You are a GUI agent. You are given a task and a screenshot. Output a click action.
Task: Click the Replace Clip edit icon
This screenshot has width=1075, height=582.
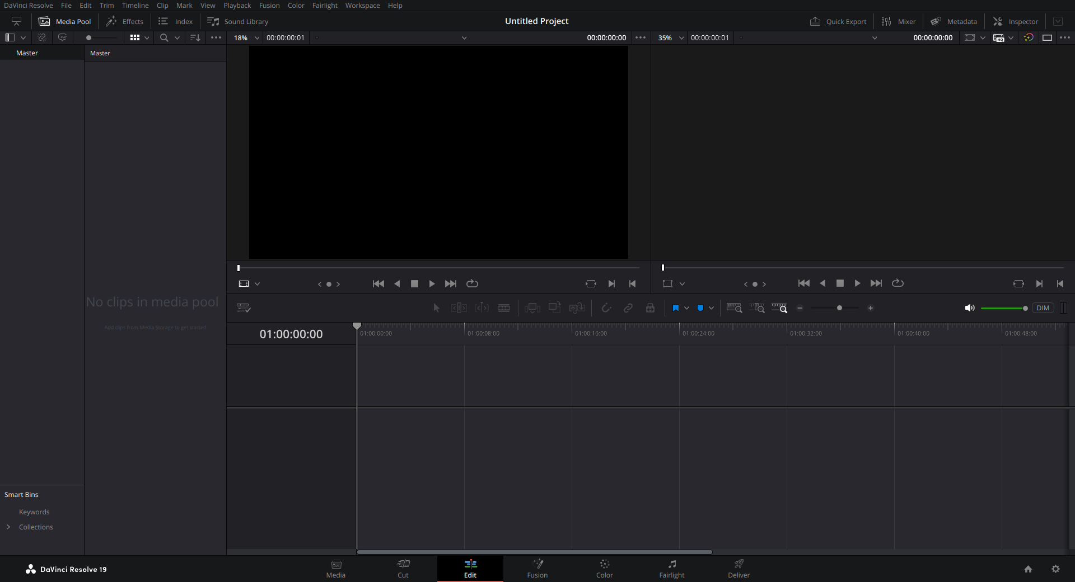[x=577, y=308]
